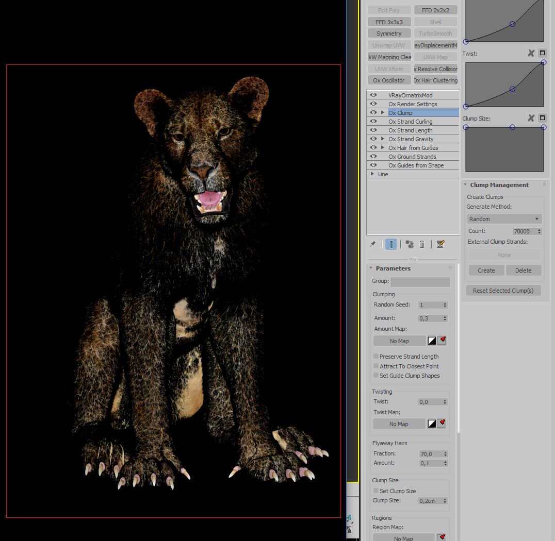Screen dimensions: 555x541
Task: Enable Preserve Strand Length checkbox
Action: [376, 357]
